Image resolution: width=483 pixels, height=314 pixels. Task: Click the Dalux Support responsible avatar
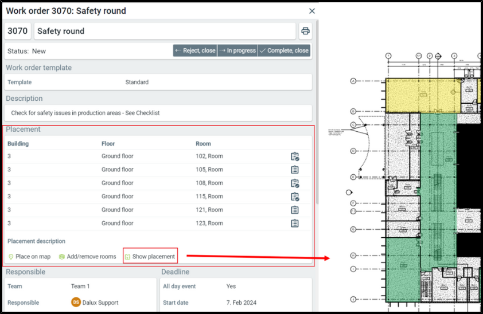coord(76,302)
